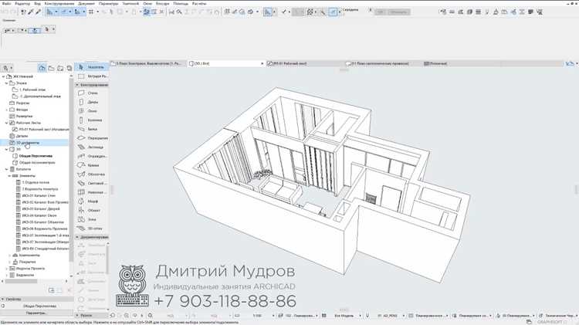Open the Параметры menu
The height and width of the screenshot is (325, 579).
pos(109,3)
